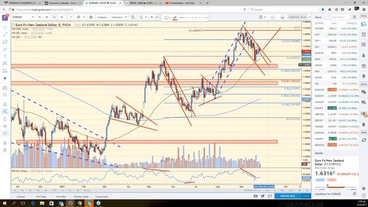Toggle visibility of MA (200, close) indicator
The image size is (368, 207).
coord(33,29)
